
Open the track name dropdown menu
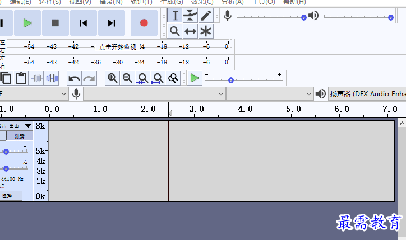[16, 126]
